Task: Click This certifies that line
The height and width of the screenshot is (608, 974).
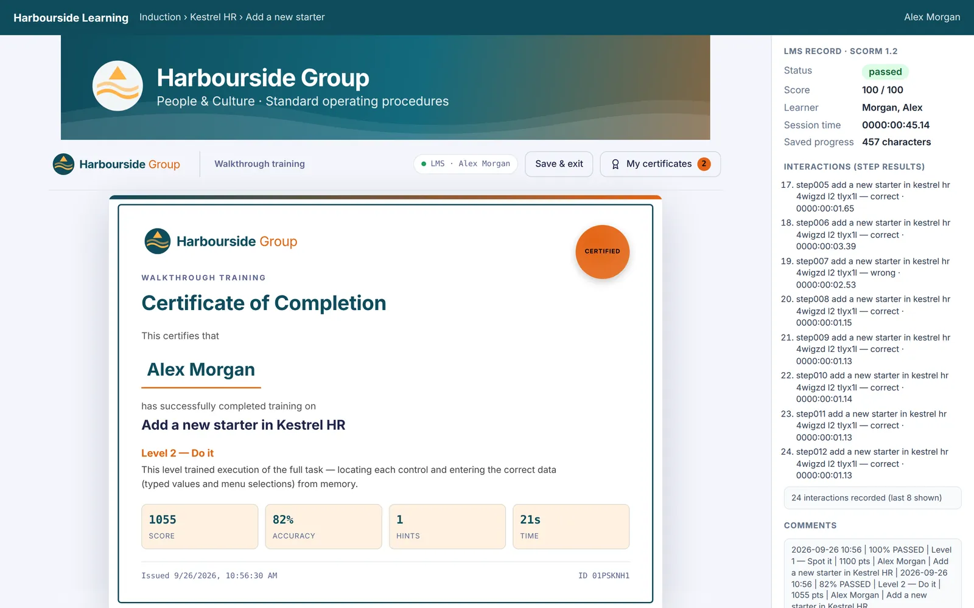Action: 180,336
